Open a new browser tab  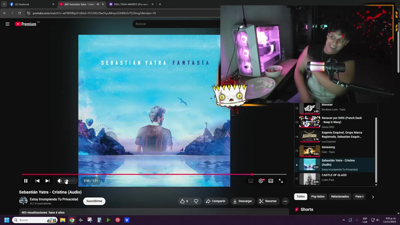pyautogui.click(x=160, y=4)
